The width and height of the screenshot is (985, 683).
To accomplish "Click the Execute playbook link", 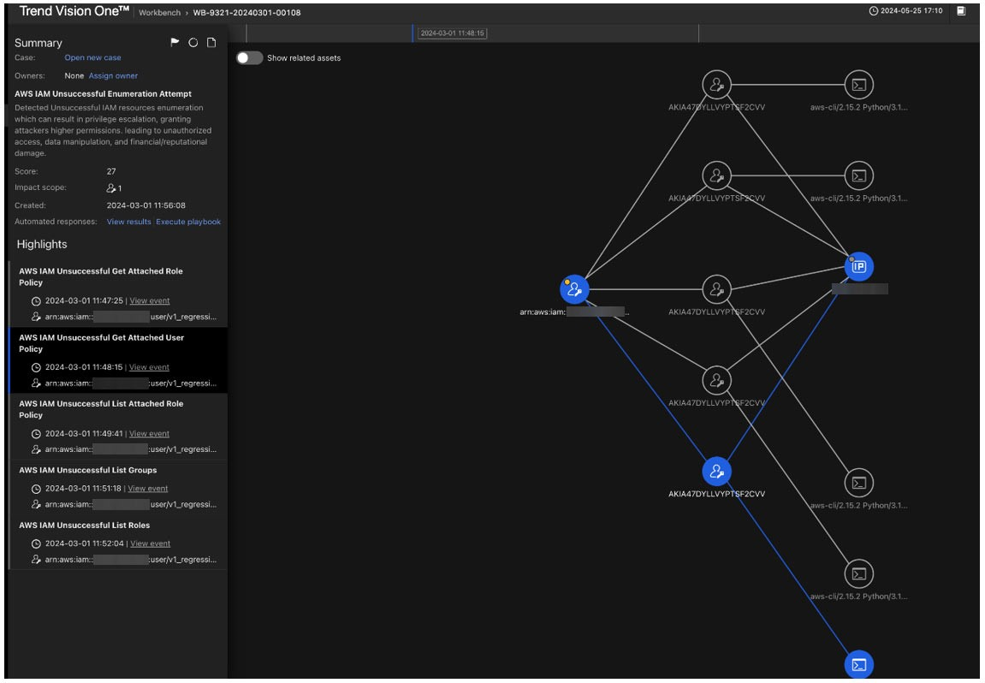I will pos(188,222).
